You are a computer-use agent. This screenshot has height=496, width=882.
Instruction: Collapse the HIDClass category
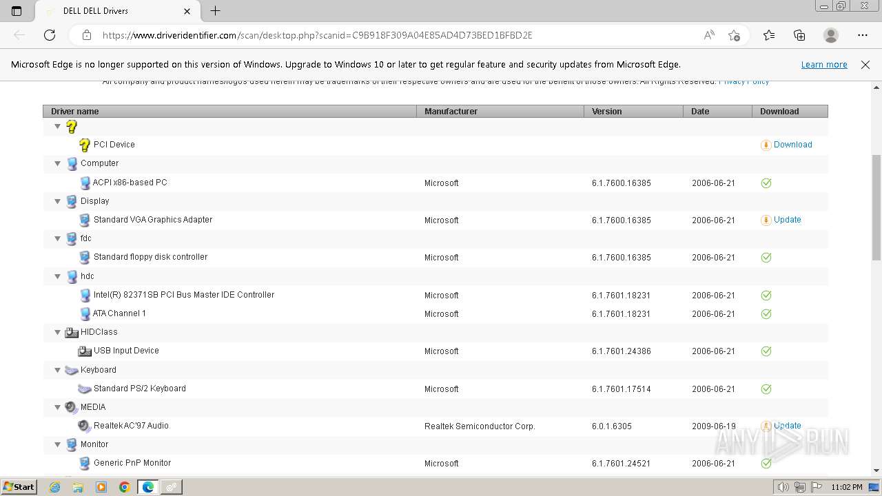click(x=58, y=332)
